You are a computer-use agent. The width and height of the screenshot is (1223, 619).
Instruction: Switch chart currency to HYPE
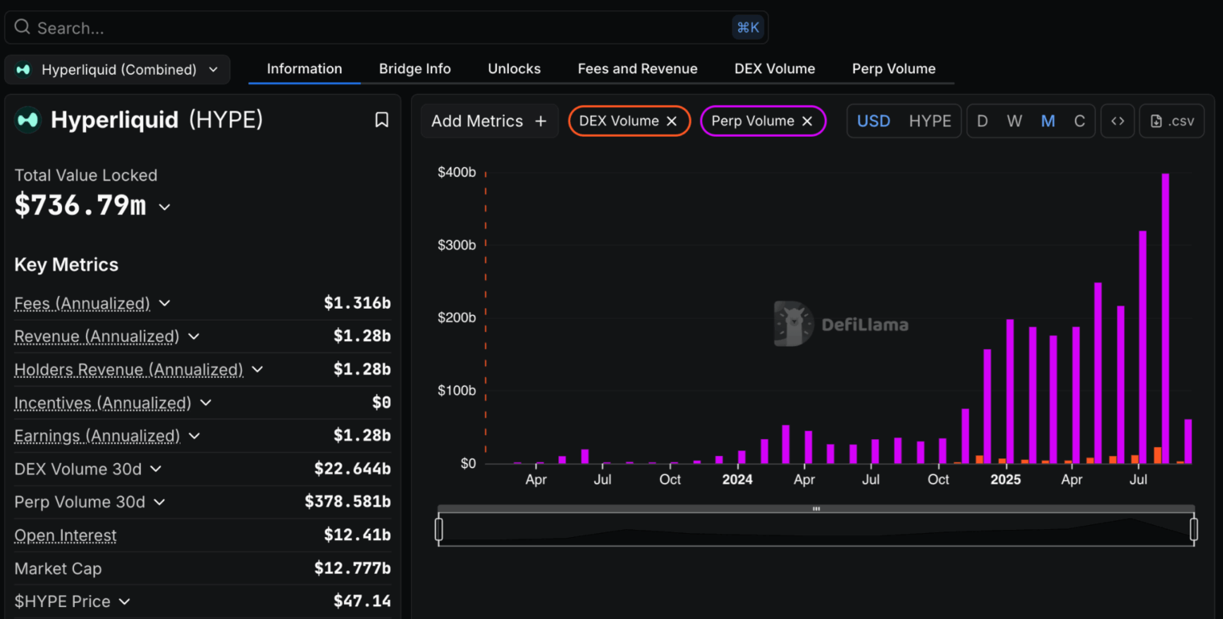930,121
